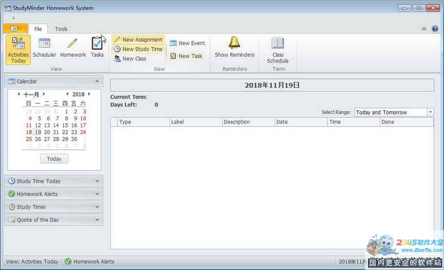
Task: Expand the Quote of the Day panel
Action: pos(97,220)
